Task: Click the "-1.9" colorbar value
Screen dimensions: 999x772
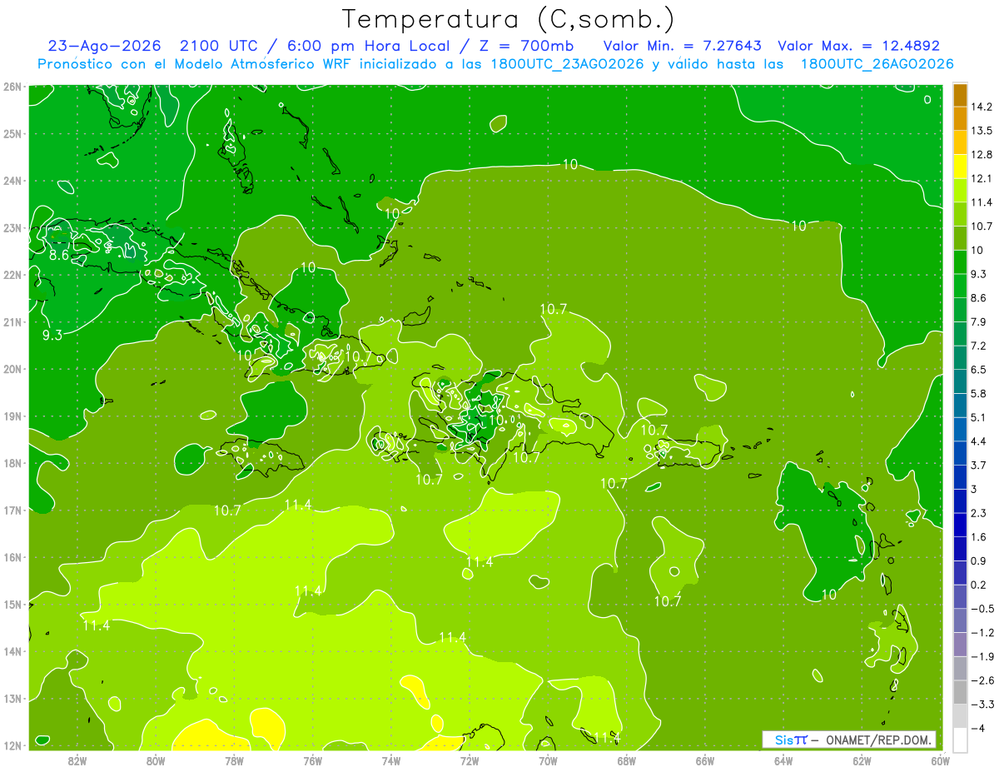Action: (x=982, y=656)
